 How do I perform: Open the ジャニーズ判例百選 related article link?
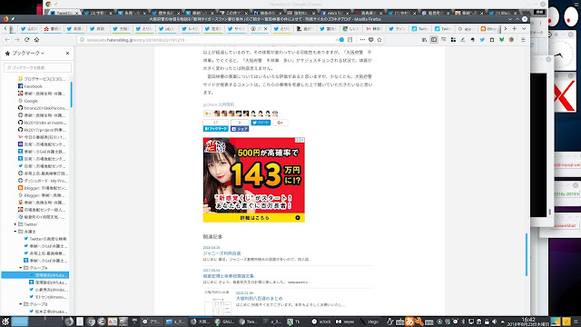(x=222, y=253)
